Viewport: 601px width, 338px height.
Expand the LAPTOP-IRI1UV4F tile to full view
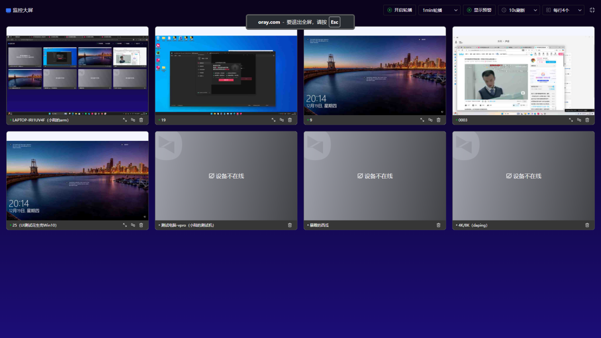[125, 120]
